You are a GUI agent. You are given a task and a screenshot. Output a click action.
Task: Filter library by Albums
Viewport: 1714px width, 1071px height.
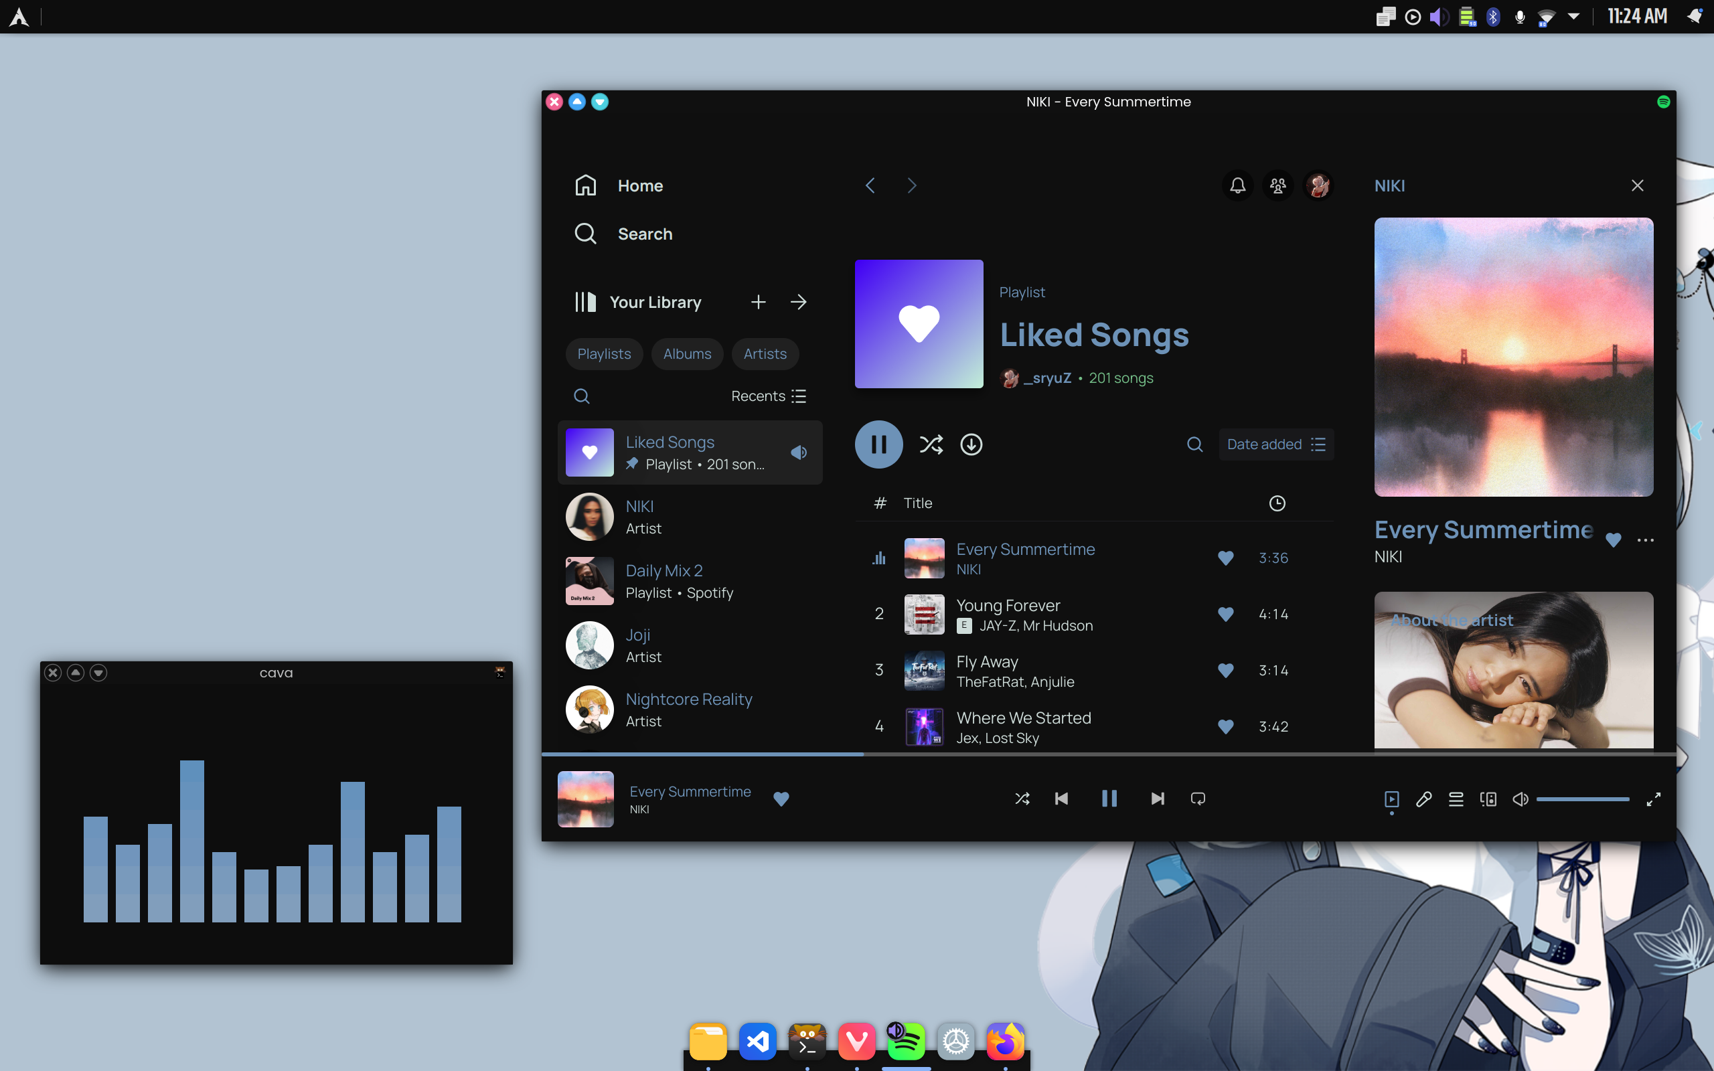(x=687, y=354)
